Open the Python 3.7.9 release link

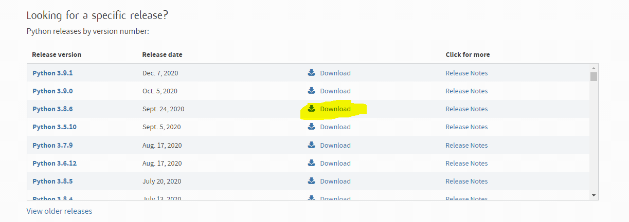click(52, 145)
